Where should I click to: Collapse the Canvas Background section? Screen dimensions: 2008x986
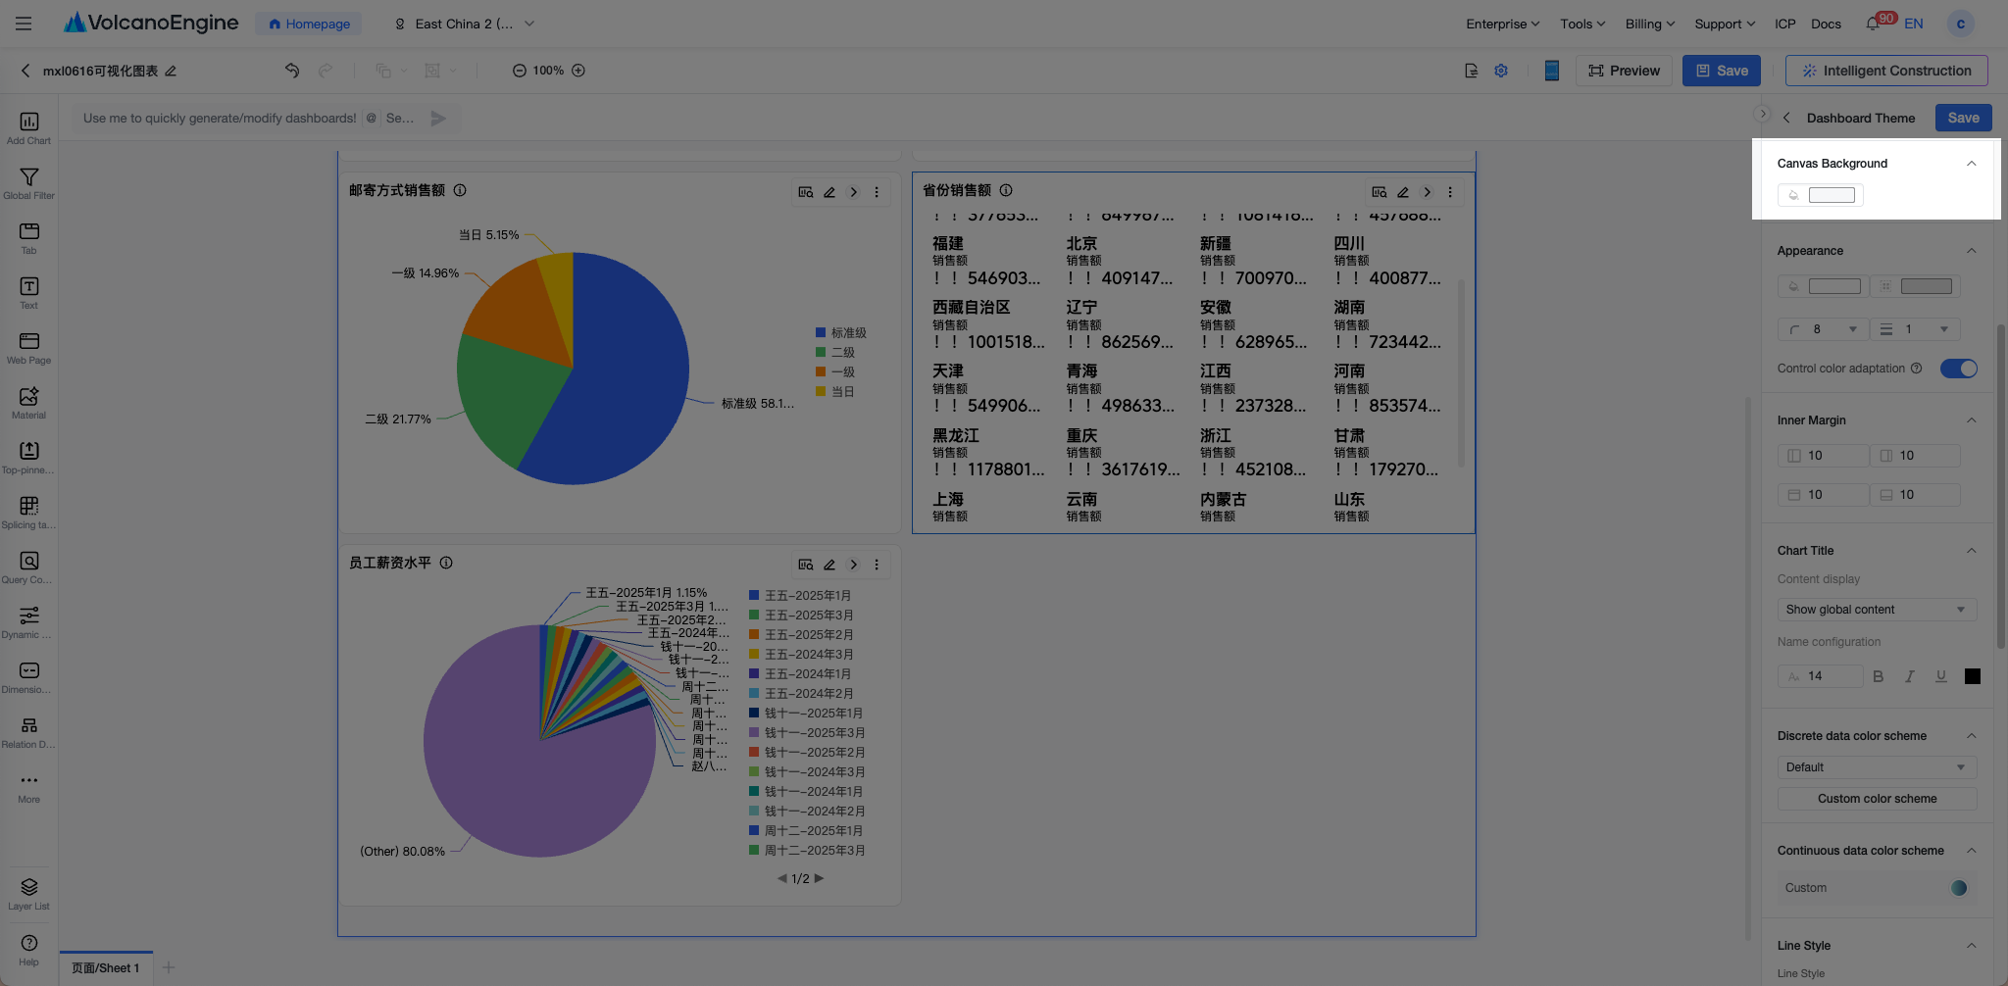click(1971, 164)
